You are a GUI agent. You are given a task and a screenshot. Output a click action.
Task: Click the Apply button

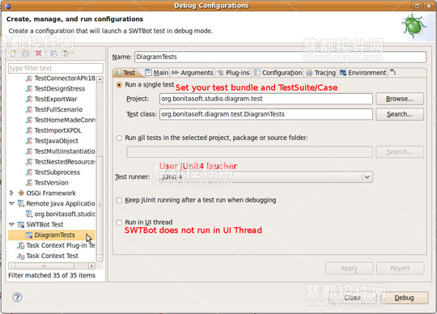click(350, 269)
